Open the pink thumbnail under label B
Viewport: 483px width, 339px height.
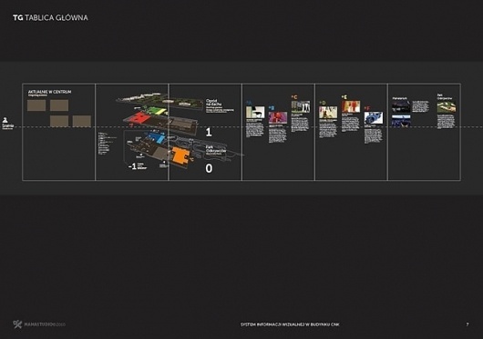[278, 117]
